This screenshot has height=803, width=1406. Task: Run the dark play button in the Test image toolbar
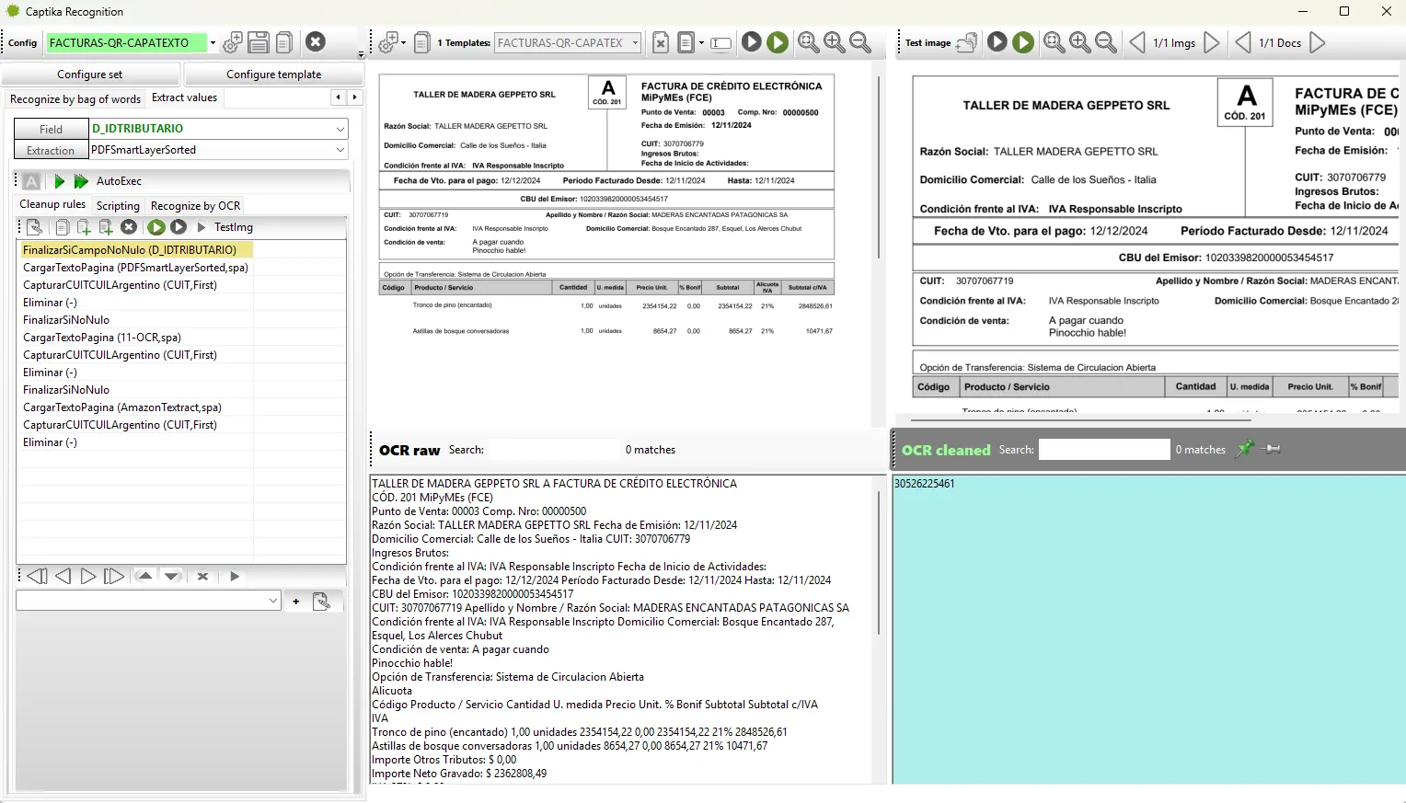[997, 42]
